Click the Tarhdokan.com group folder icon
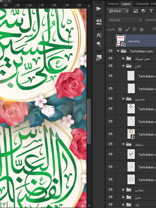 pyautogui.click(x=123, y=51)
